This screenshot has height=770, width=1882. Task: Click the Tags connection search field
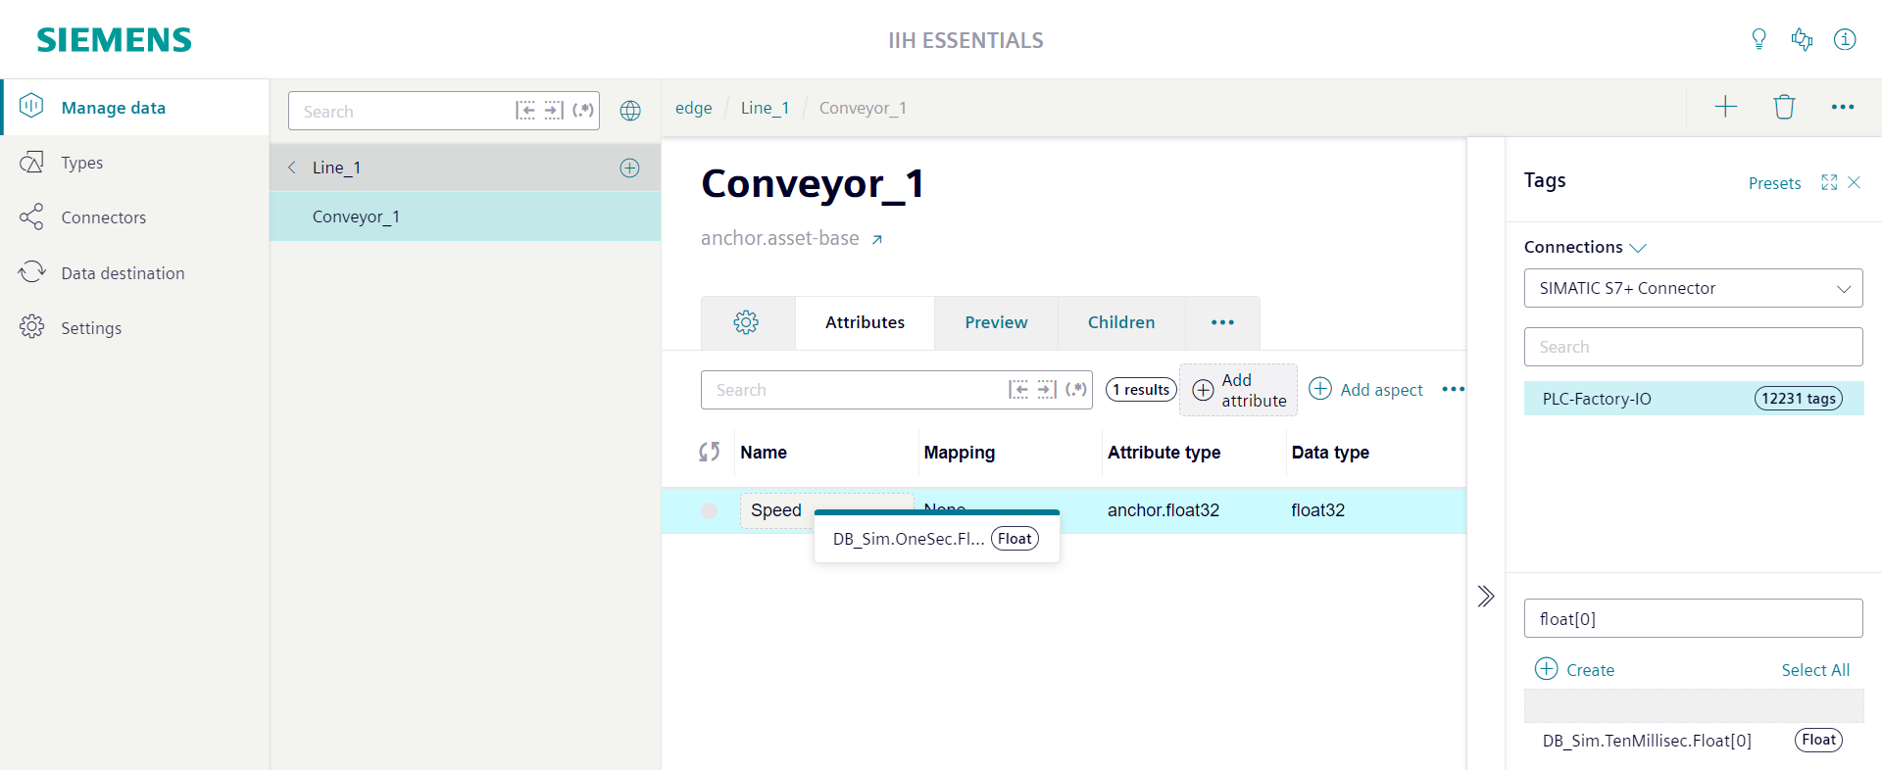(x=1693, y=347)
